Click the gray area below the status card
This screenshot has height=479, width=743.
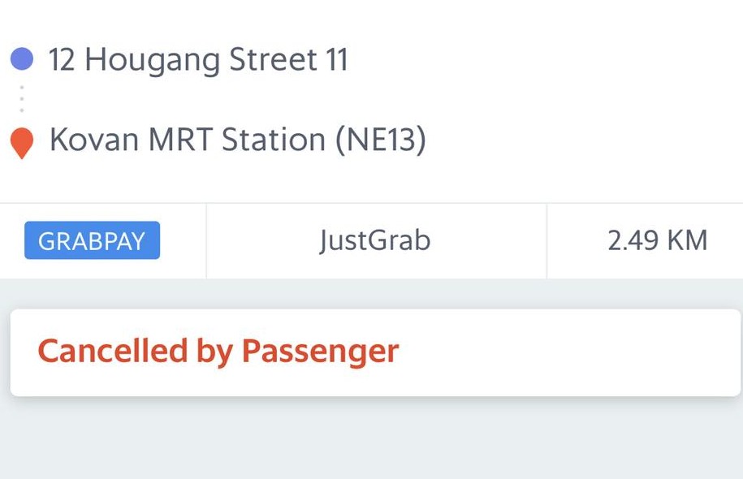pyautogui.click(x=372, y=438)
